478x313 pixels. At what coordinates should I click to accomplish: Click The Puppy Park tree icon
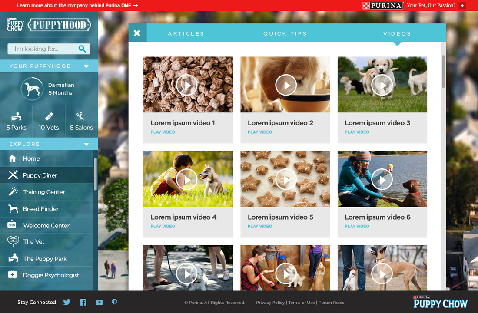click(13, 258)
